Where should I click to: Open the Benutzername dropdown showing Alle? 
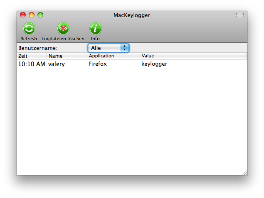pyautogui.click(x=109, y=48)
